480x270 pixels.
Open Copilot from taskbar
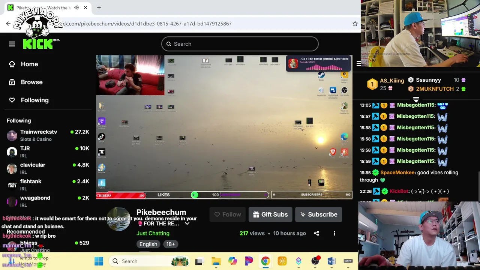(x=232, y=261)
